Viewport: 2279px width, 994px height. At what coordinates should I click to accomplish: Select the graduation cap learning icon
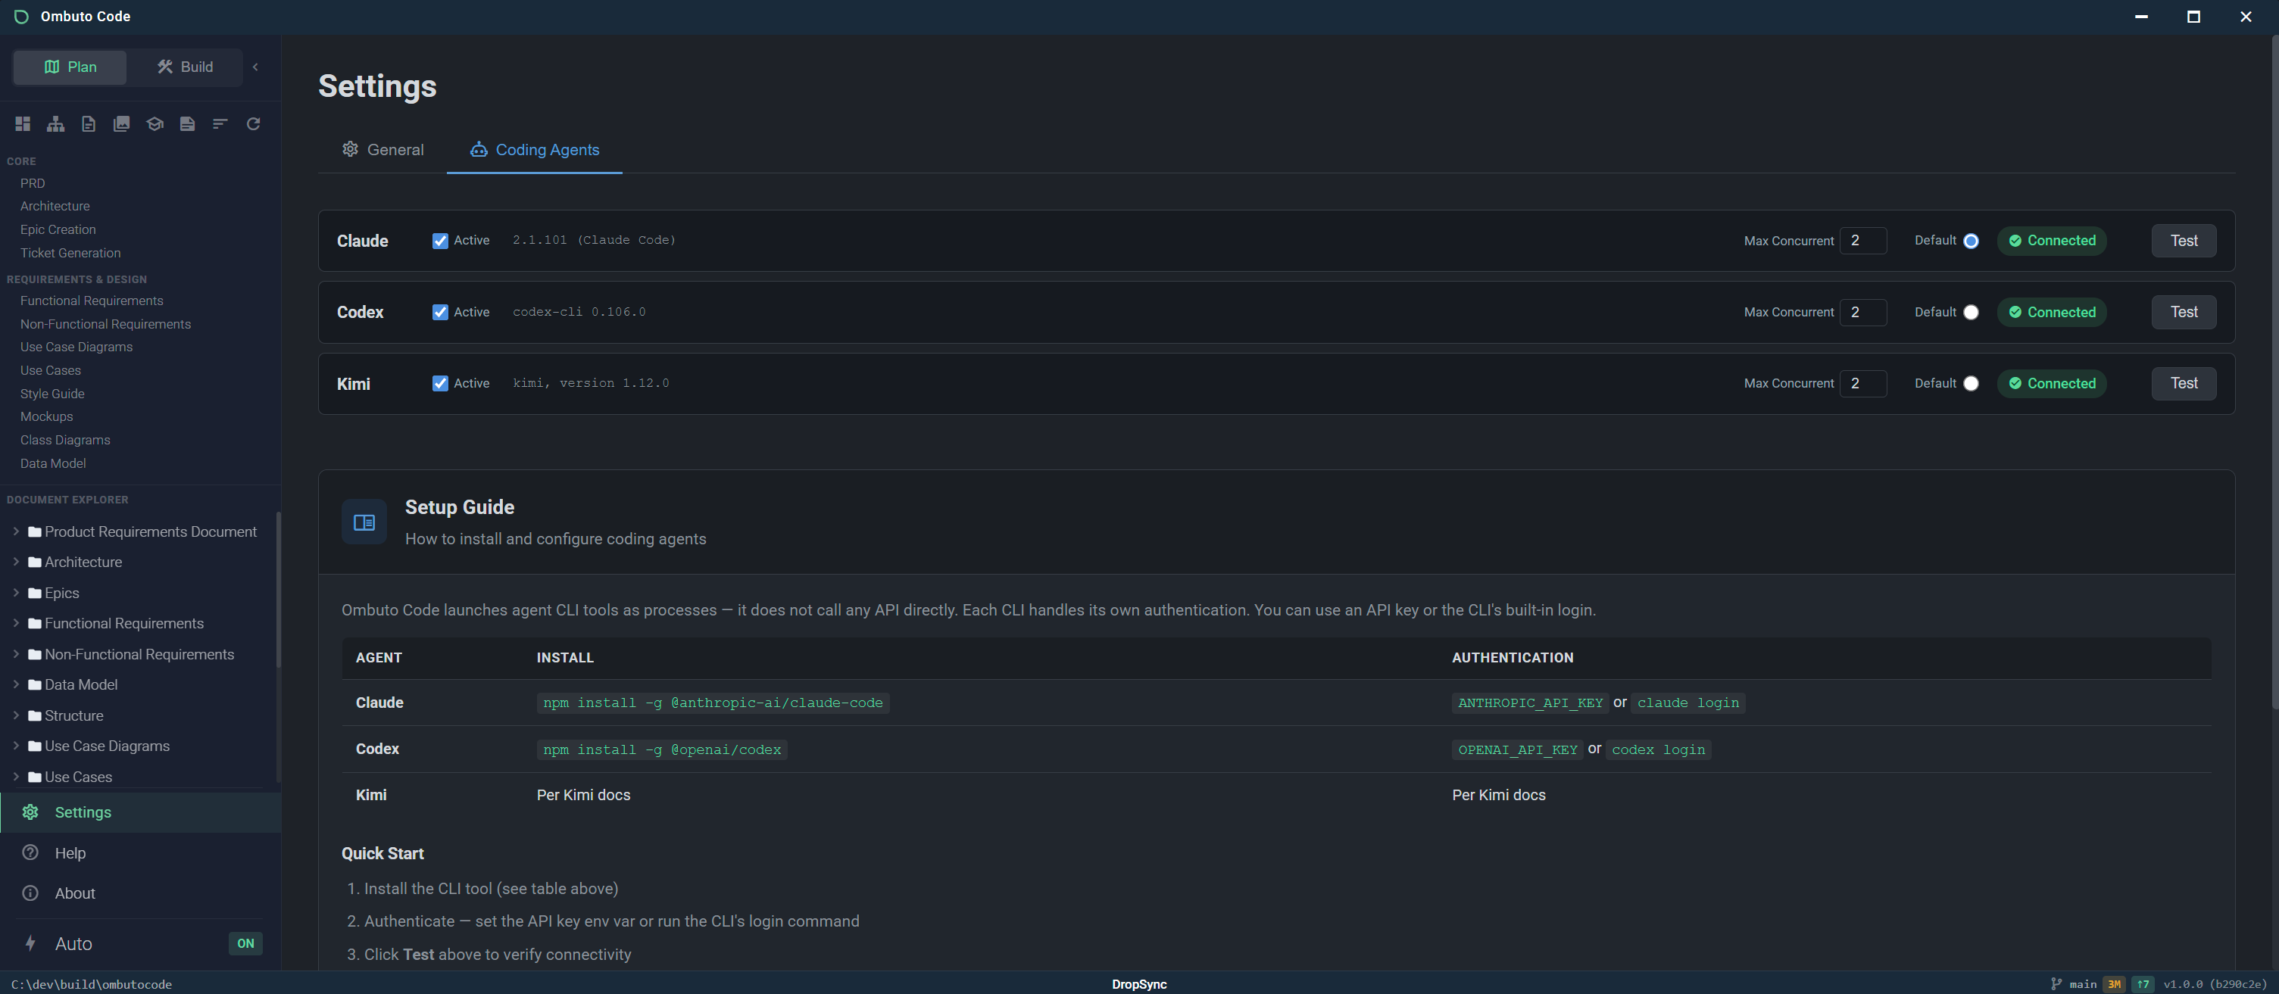tap(154, 124)
